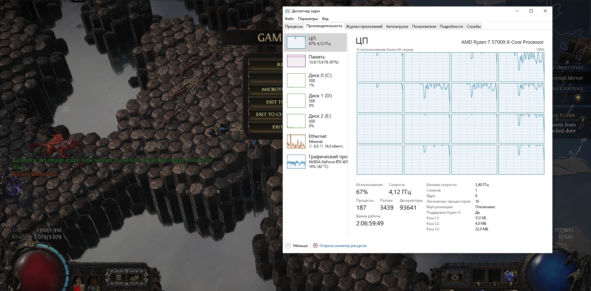Viewport: 591px width, 291px height.
Task: Click the Виртуализация Отключено value
Action: (x=485, y=207)
